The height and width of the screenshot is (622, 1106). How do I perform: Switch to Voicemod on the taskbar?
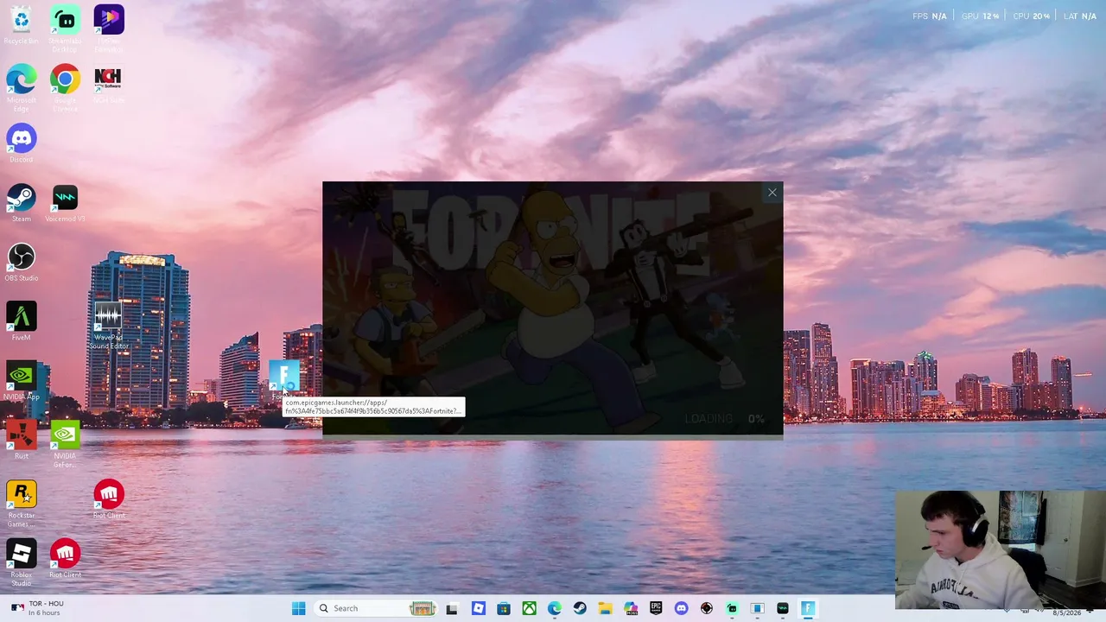click(x=783, y=608)
